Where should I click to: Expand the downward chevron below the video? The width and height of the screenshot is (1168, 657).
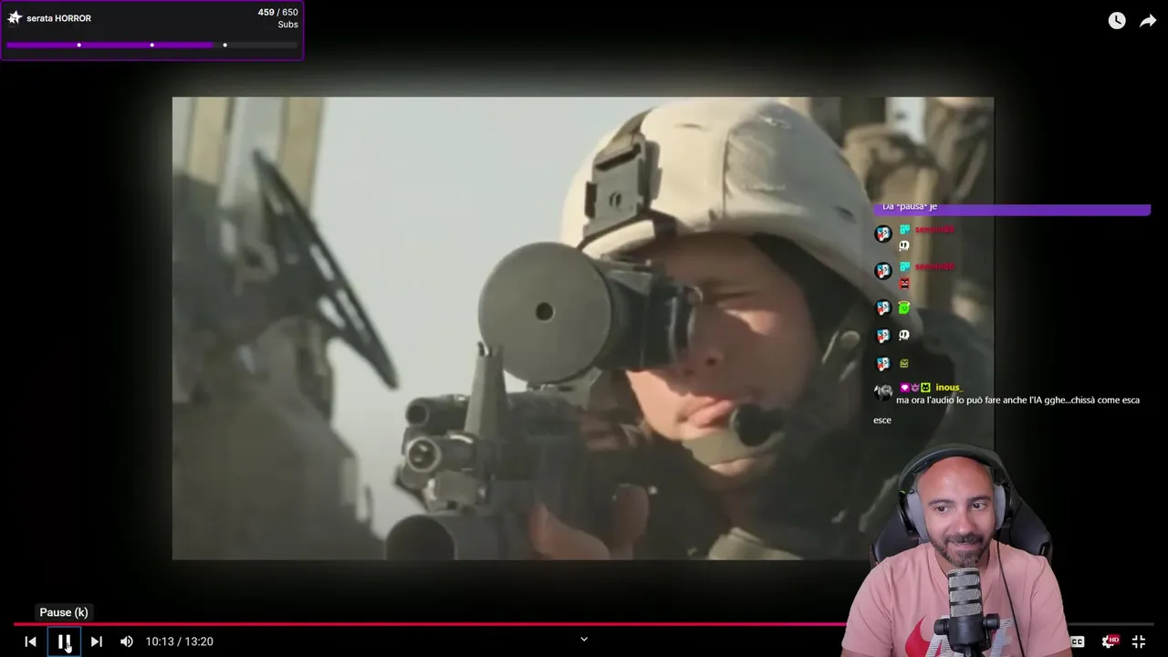click(x=584, y=639)
